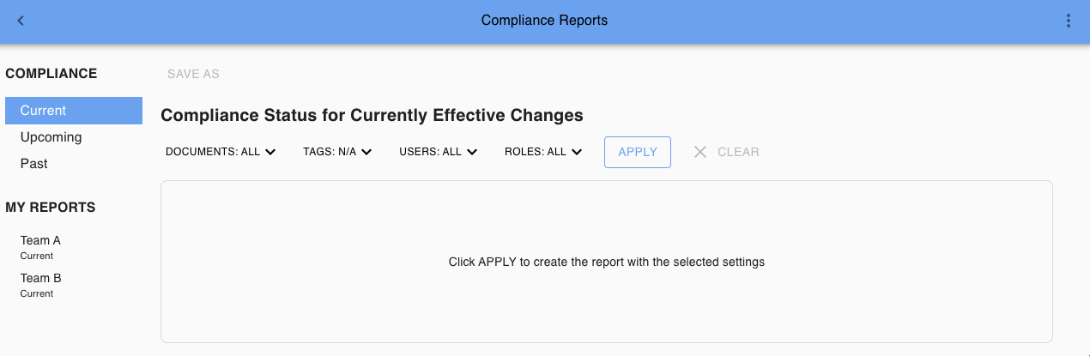Screen dimensions: 1090x356
Task: Click the chevron arrow next to DOCUMENTS: ALL
Action: (270, 152)
